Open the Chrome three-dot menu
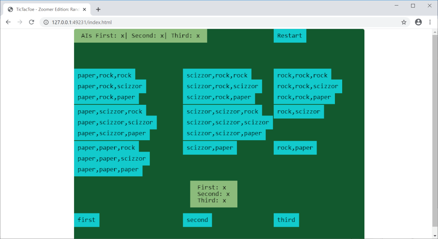The width and height of the screenshot is (438, 239). click(430, 22)
